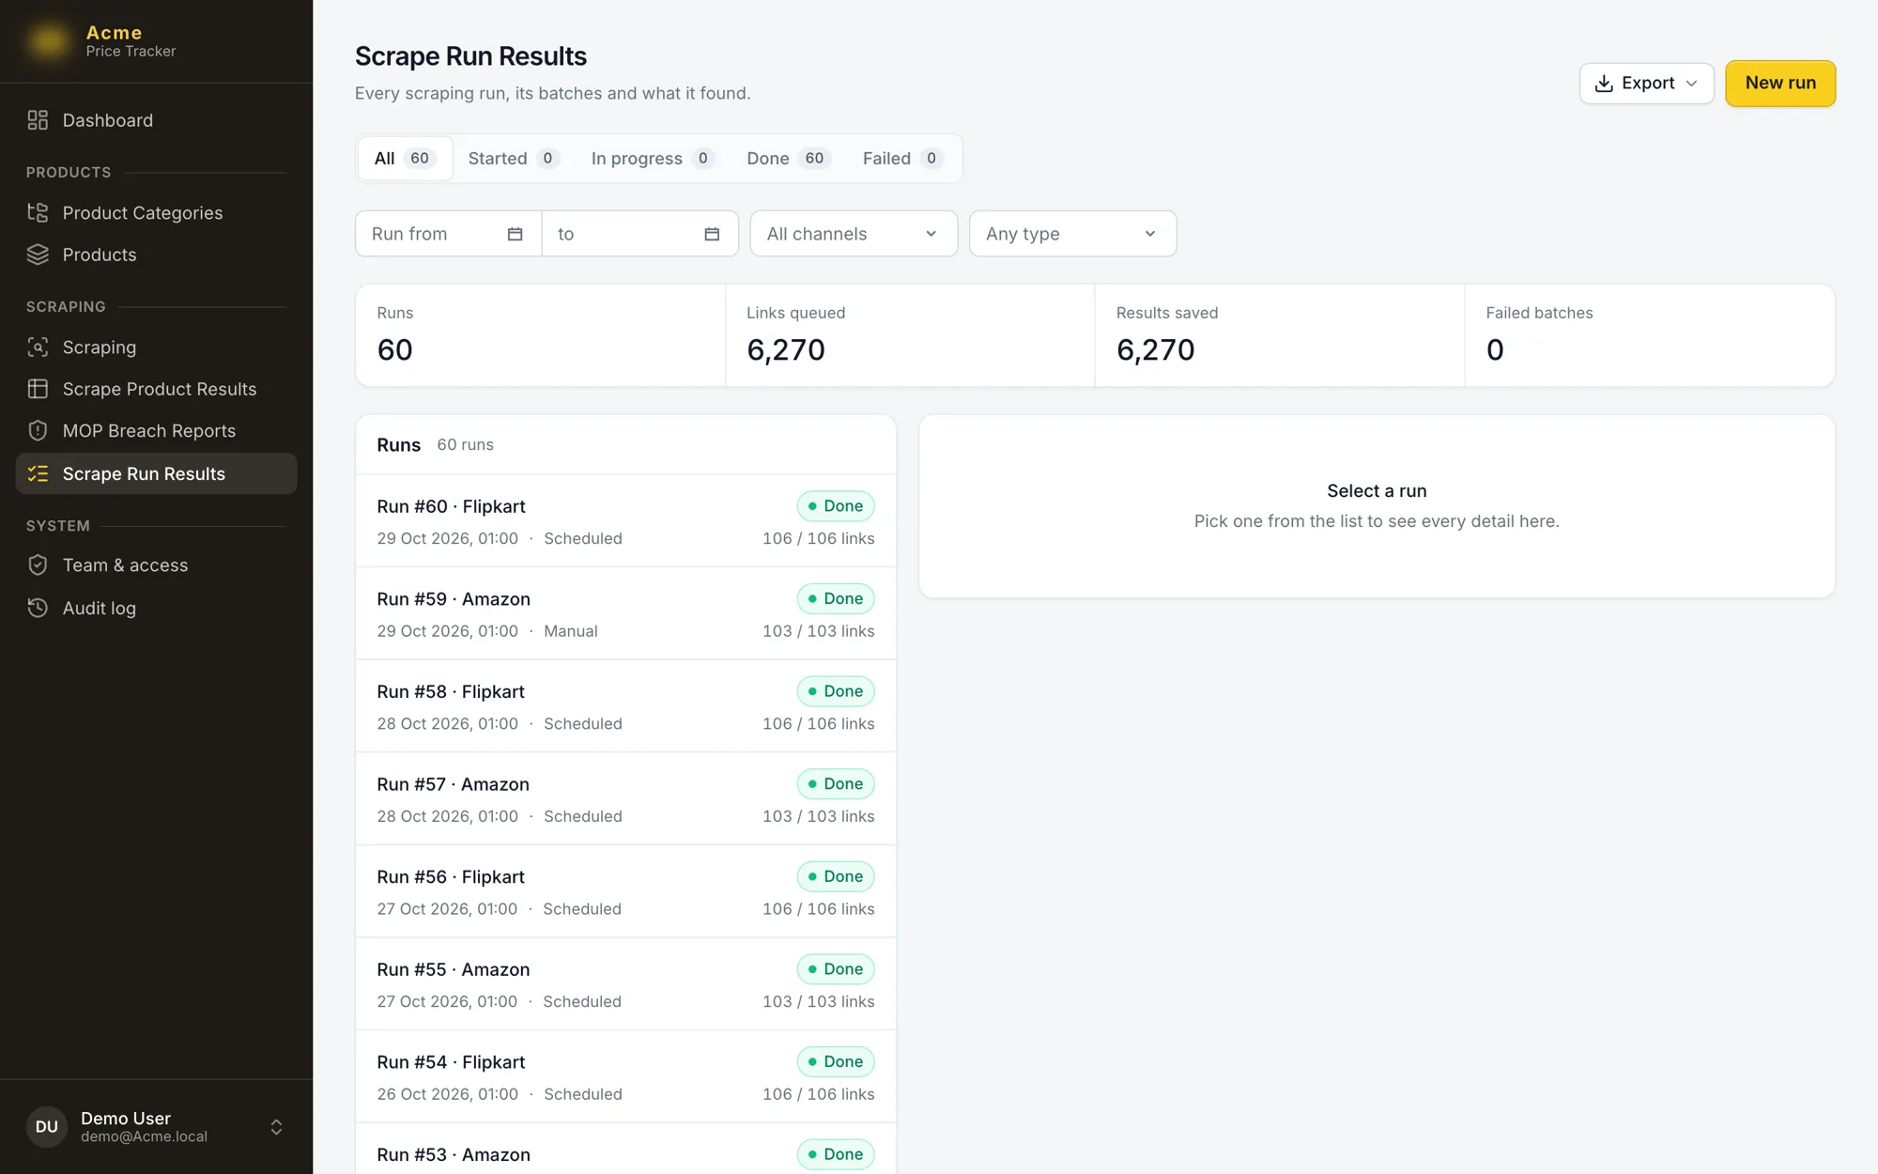The height and width of the screenshot is (1174, 1878).
Task: Open the 'to' date calendar icon
Action: click(712, 234)
